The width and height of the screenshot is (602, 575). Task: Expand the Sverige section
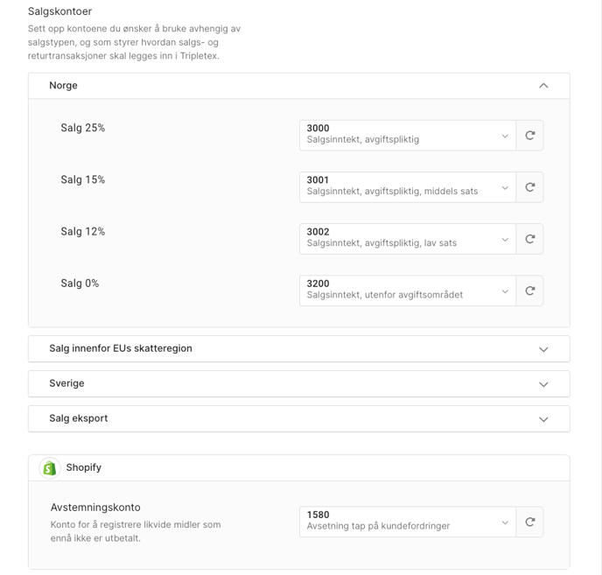pyautogui.click(x=299, y=383)
